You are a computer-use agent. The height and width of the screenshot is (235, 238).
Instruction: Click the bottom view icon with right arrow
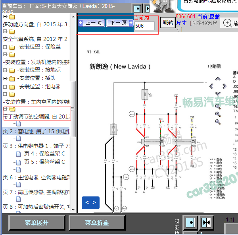coord(190,223)
